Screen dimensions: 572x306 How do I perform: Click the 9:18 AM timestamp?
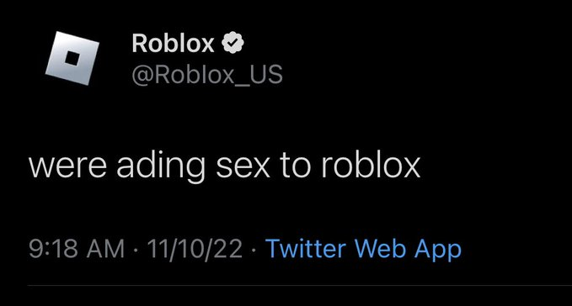77,249
